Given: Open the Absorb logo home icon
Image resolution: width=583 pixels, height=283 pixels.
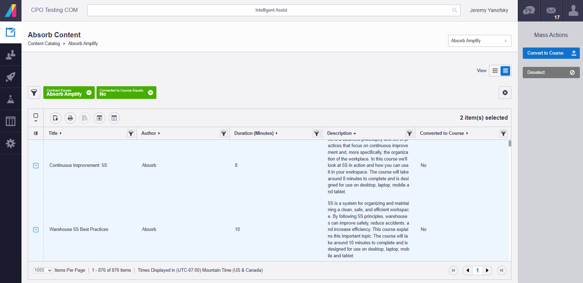Looking at the screenshot, I should [11, 11].
